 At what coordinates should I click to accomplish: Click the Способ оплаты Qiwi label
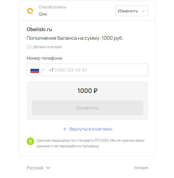pos(53,11)
